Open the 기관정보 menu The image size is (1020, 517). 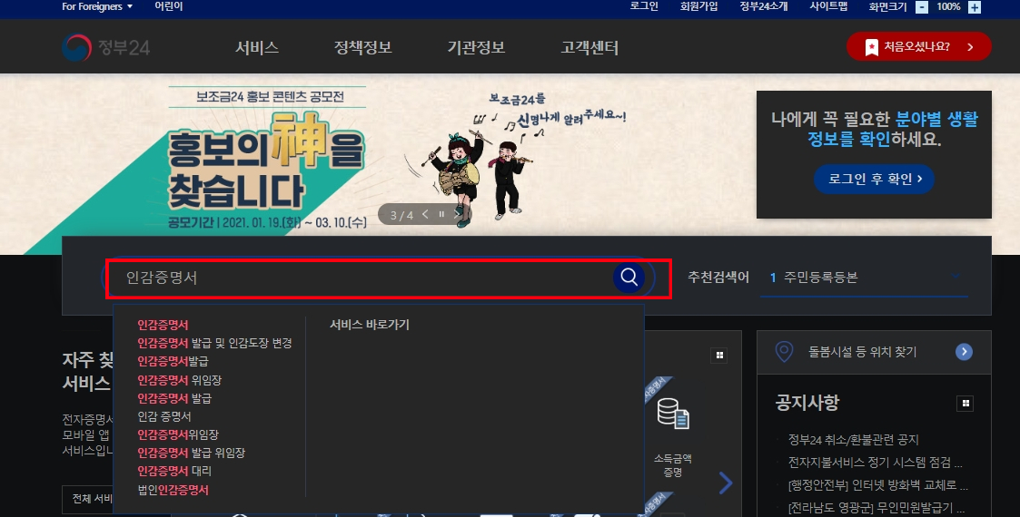[476, 47]
